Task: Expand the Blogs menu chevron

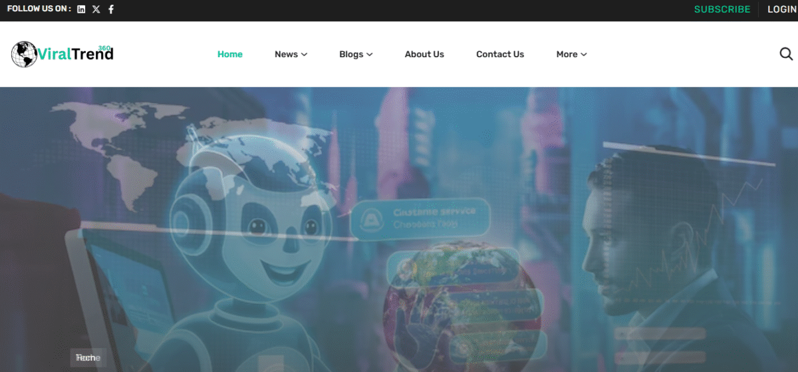Action: pyautogui.click(x=370, y=55)
